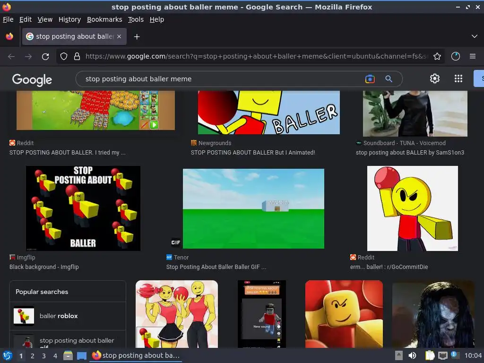
Task: Click 'Black background - Imgflip' link
Action: [x=44, y=267]
